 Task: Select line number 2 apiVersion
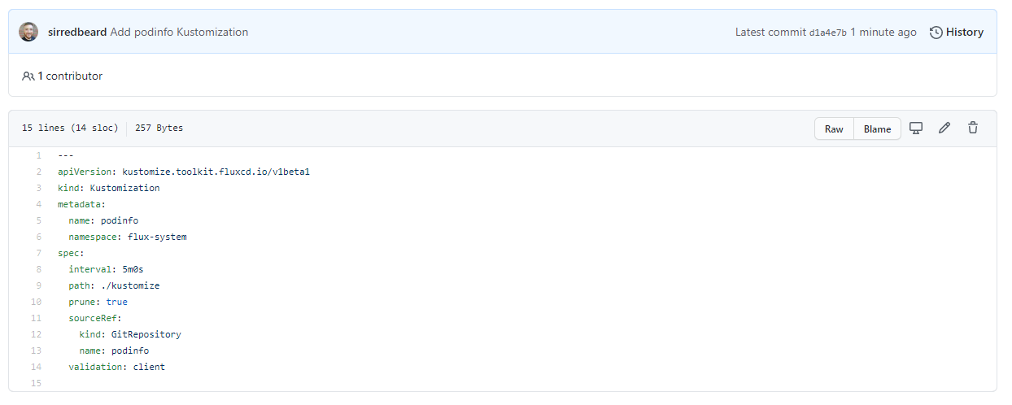(x=38, y=172)
